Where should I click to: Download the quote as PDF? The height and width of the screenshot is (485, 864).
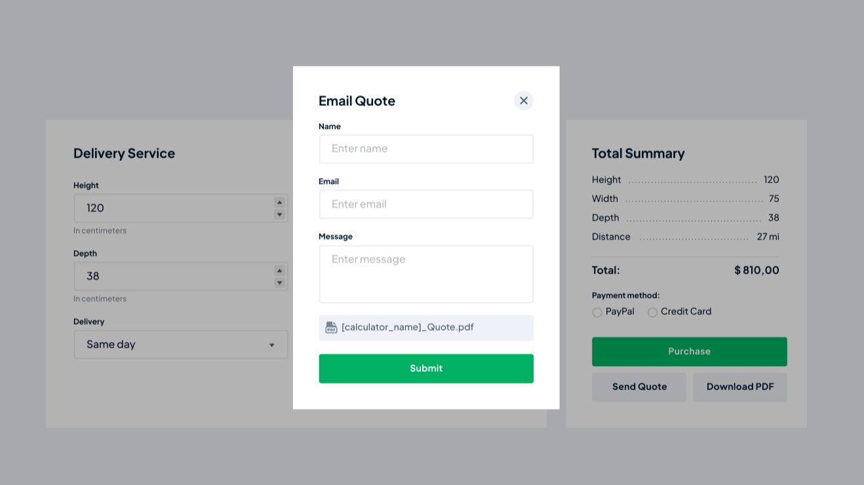[740, 387]
